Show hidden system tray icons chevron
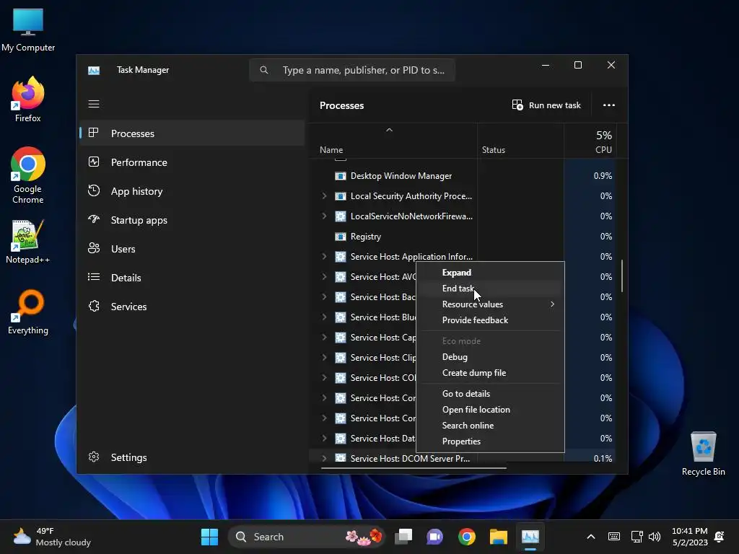 pos(590,537)
